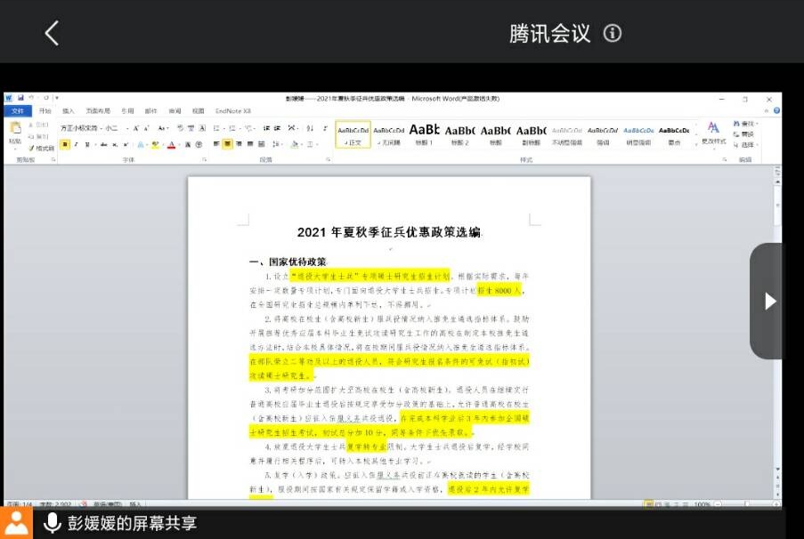The width and height of the screenshot is (804, 539).
Task: Click the Replace (替换) button
Action: (x=743, y=134)
